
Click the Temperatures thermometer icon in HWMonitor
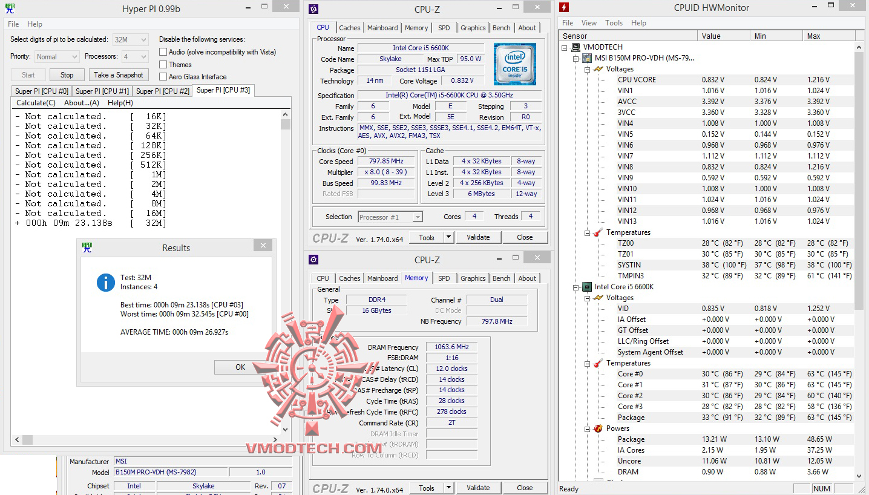[597, 232]
